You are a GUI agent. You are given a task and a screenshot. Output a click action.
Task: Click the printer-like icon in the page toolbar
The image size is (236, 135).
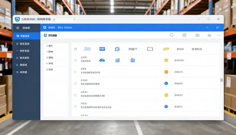tap(209, 35)
